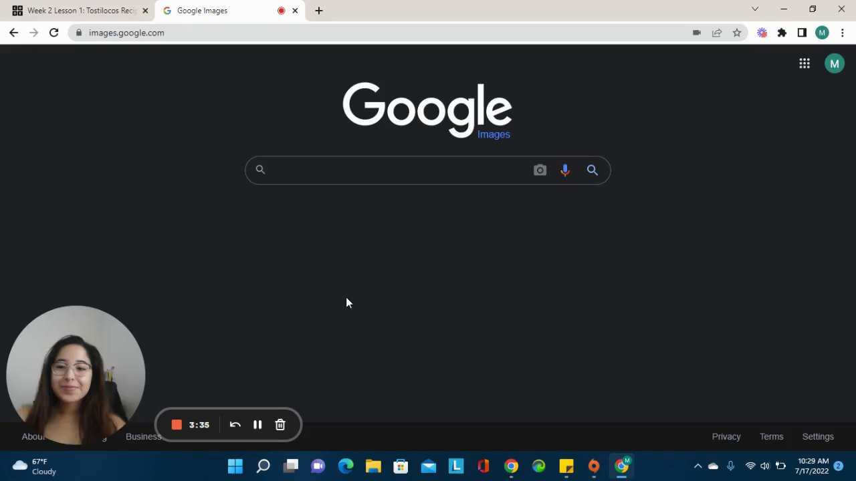
Task: Open File Explorer from taskbar
Action: [373, 466]
